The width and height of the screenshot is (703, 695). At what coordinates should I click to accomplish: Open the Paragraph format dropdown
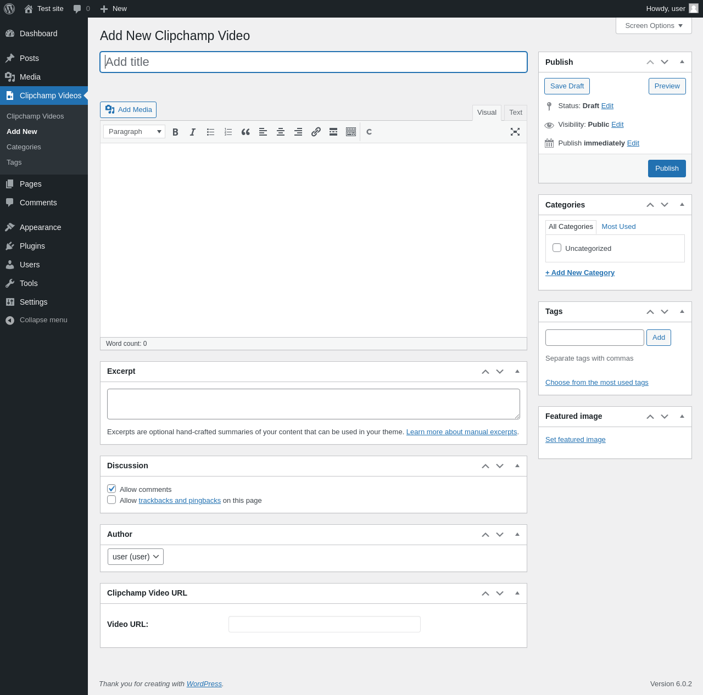coord(134,132)
